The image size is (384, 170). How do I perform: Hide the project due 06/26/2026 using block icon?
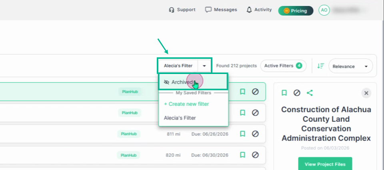point(255,134)
